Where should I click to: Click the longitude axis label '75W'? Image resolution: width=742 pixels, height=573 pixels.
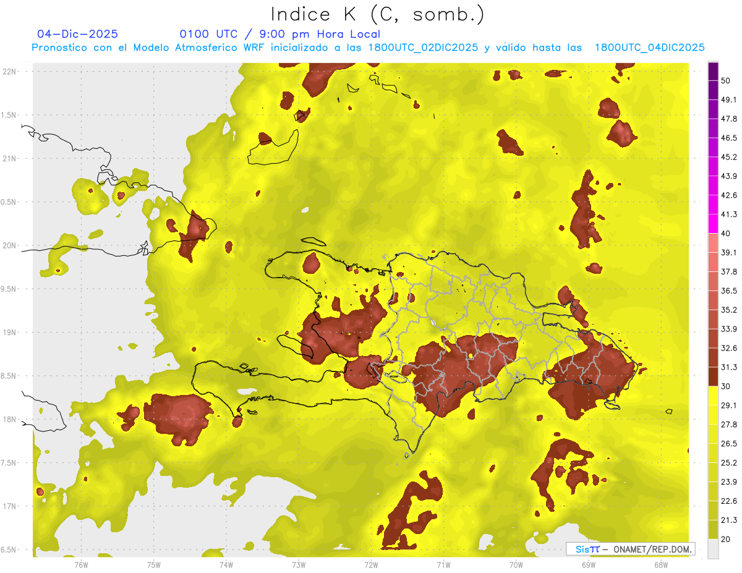coord(154,564)
